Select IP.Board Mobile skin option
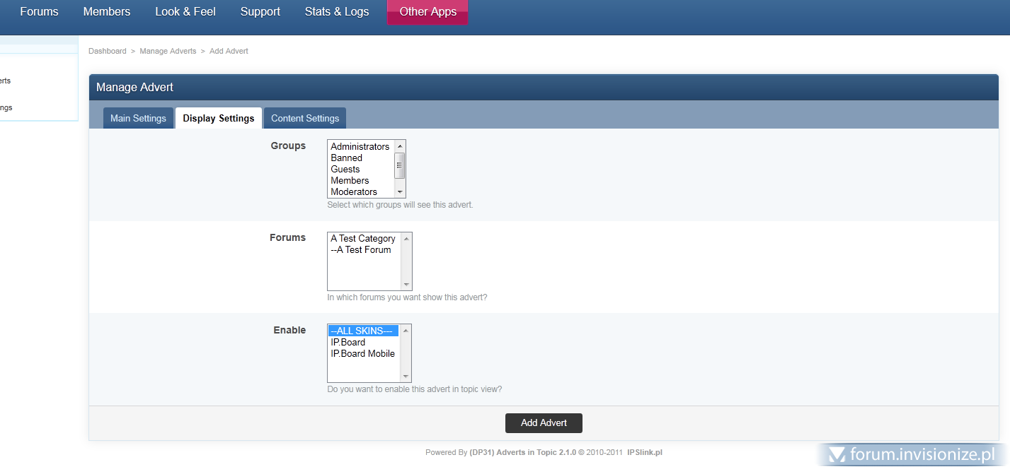The image size is (1010, 467). coord(362,353)
